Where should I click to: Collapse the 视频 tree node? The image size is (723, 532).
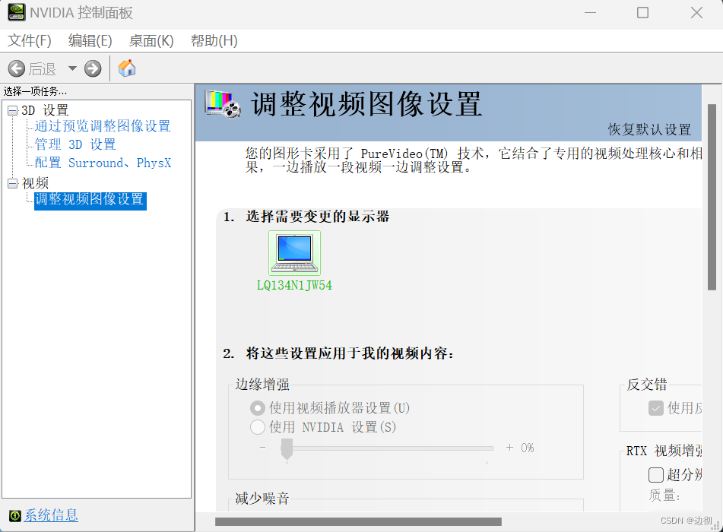coord(12,183)
